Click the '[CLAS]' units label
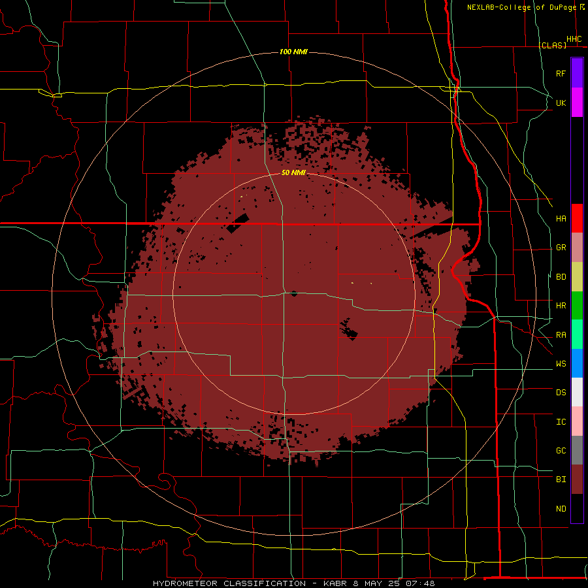 pyautogui.click(x=552, y=45)
